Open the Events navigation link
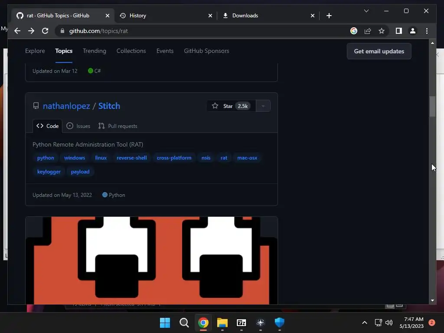The image size is (444, 333). point(165,51)
